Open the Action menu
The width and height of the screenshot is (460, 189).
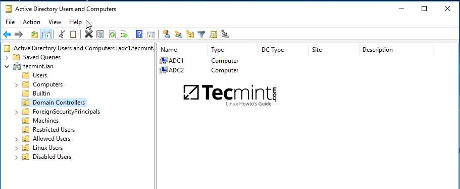click(31, 22)
